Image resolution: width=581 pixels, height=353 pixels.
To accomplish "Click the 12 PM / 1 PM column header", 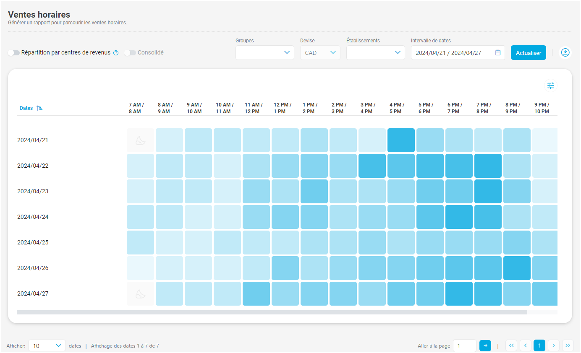I will [x=283, y=108].
